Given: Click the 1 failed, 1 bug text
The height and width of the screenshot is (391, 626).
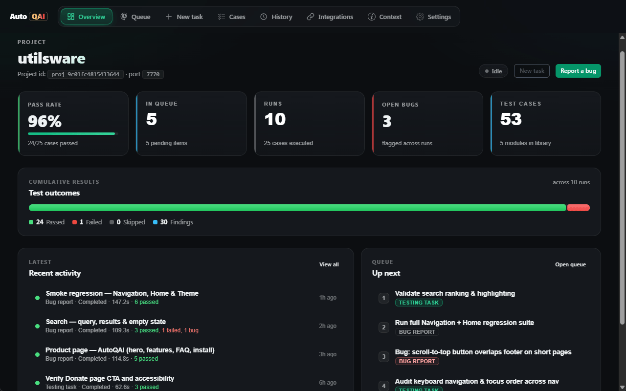Looking at the screenshot, I should coord(180,330).
